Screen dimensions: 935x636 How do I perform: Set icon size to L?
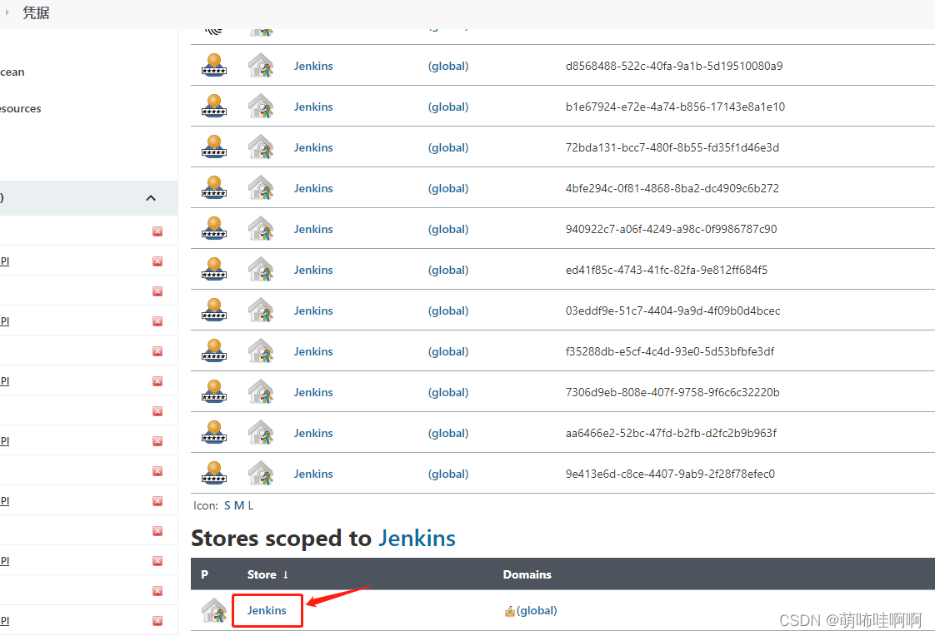251,505
